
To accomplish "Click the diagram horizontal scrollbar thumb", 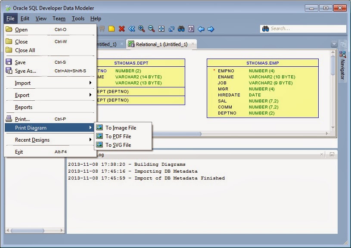I will (x=177, y=133).
